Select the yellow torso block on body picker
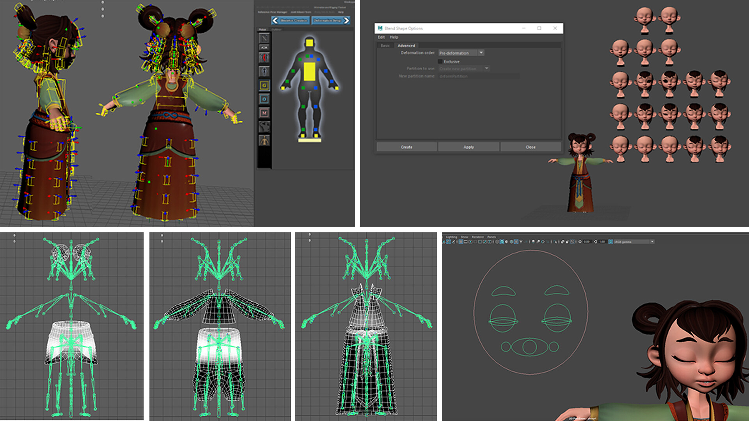 (x=309, y=72)
